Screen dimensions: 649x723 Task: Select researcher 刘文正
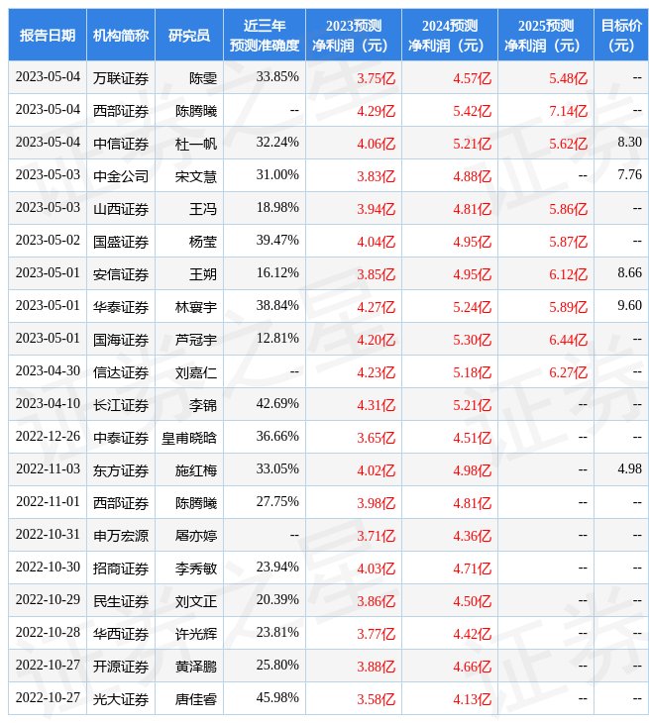pos(196,602)
